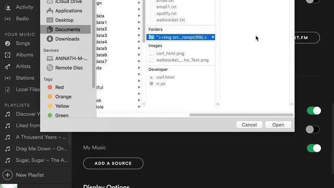Viewport: 334px width, 188px height.
Task: Click Drag Me Down playlist note icon
Action: [x=8, y=149]
